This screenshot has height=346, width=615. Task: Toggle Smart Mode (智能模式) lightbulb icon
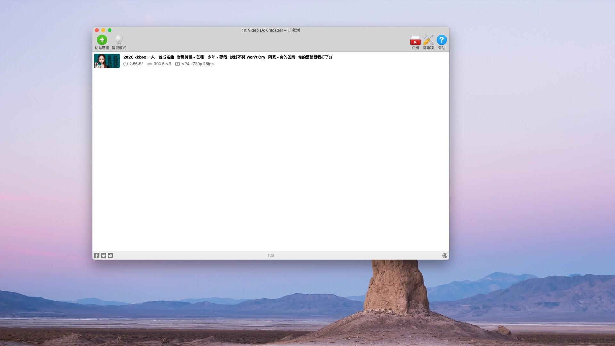119,40
